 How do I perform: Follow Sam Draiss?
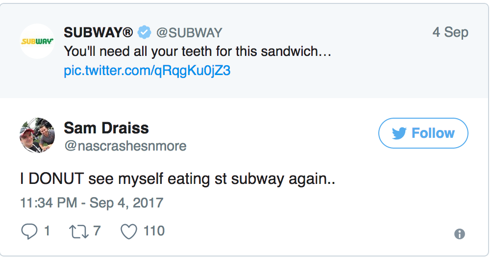click(x=423, y=133)
